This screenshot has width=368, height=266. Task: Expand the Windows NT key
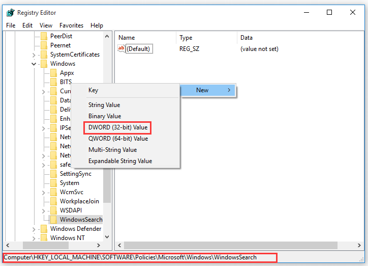[x=34, y=238]
